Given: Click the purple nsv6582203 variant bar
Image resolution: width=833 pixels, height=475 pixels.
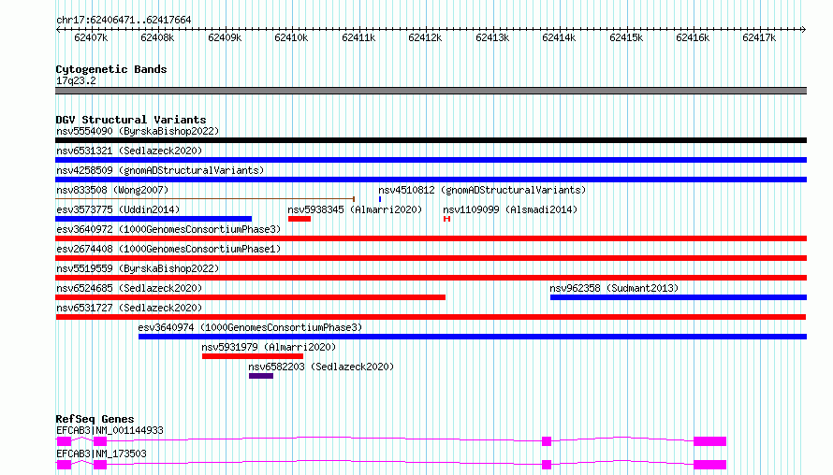Looking at the screenshot, I should pos(261,376).
